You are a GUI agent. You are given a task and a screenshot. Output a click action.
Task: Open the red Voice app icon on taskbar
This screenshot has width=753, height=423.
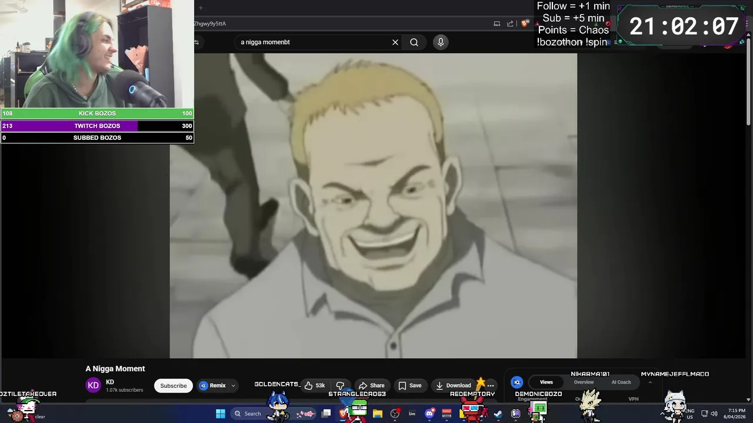pyautogui.click(x=447, y=414)
